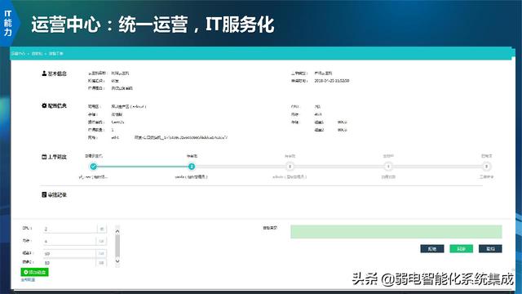Click the calendar icon beside the ticket progress heading
Image resolution: width=522 pixels, height=294 pixels.
(44, 157)
